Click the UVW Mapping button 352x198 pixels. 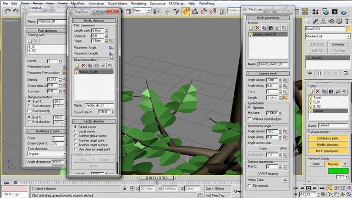268,174
